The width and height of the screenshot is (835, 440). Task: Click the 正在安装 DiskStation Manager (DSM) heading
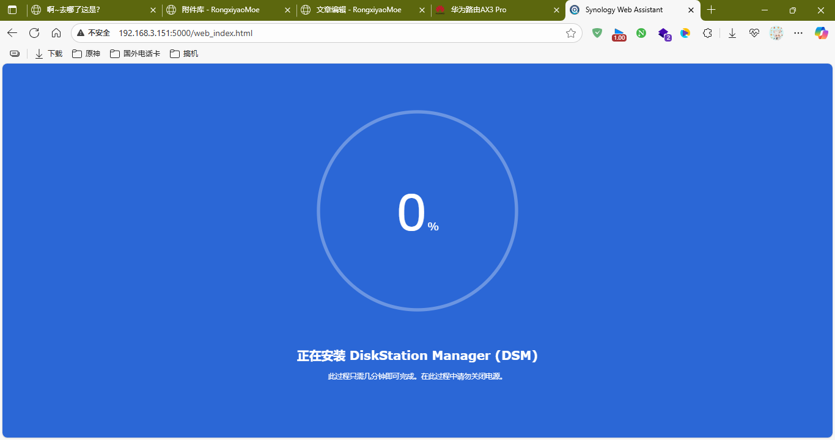417,356
